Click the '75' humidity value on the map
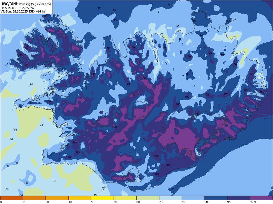 tap(15, 129)
